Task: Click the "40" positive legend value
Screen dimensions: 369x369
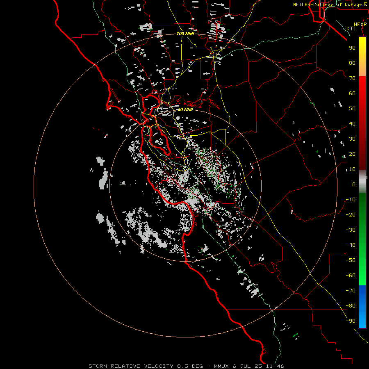Action: [x=352, y=124]
